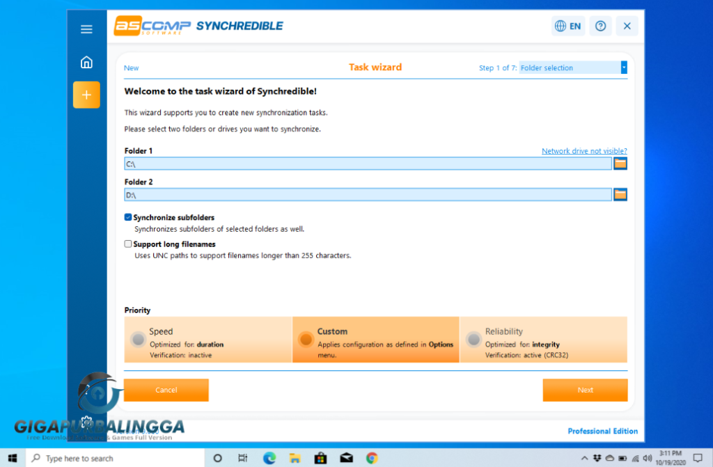This screenshot has width=713, height=467.
Task: Open the Windows Start menu
Action: pyautogui.click(x=12, y=458)
